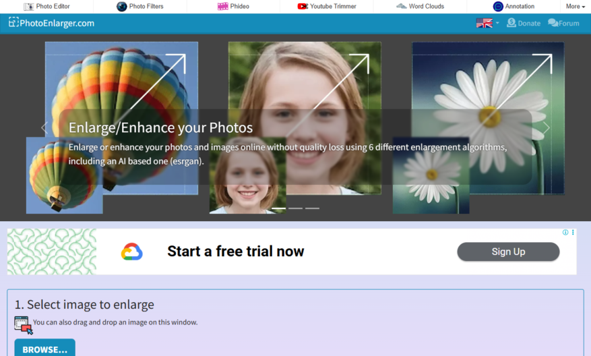This screenshot has height=356, width=591.
Task: Click 'Start a free trial now' ad text
Action: point(236,251)
